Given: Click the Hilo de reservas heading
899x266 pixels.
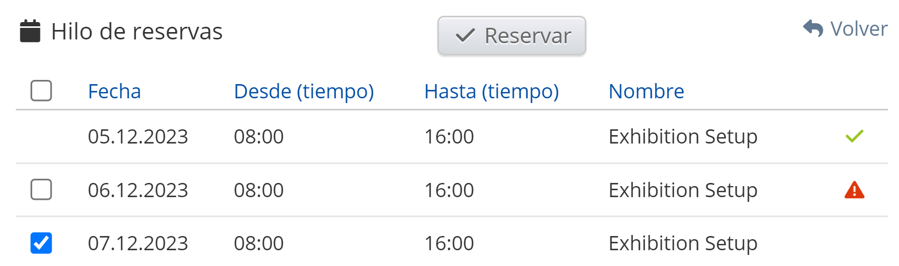Looking at the screenshot, I should pyautogui.click(x=137, y=32).
